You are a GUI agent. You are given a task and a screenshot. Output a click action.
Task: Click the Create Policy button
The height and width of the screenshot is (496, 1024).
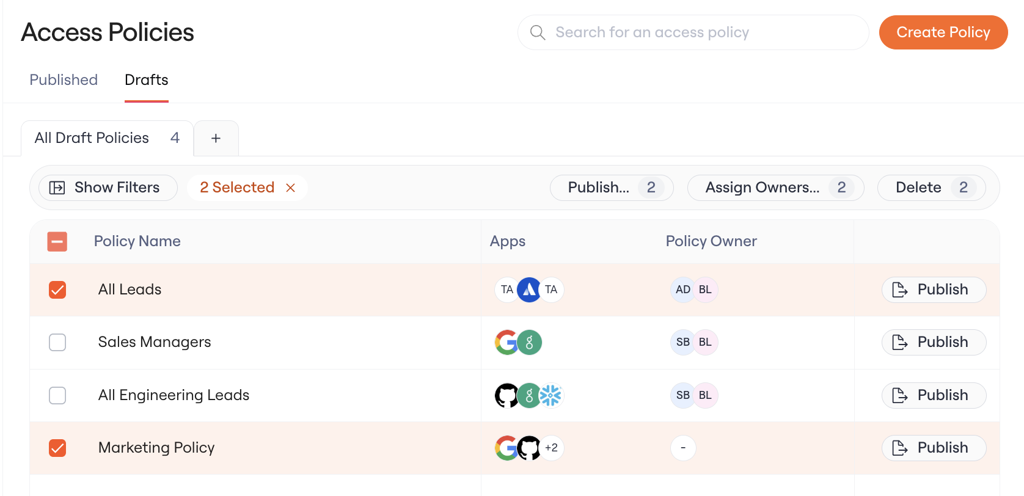coord(943,32)
